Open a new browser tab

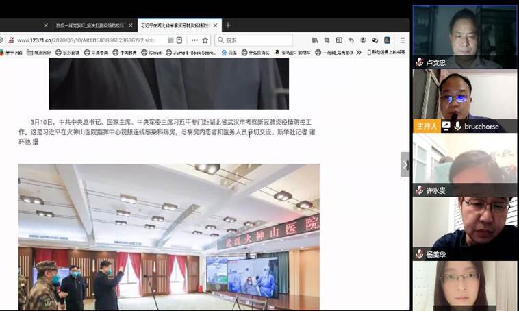click(x=229, y=25)
